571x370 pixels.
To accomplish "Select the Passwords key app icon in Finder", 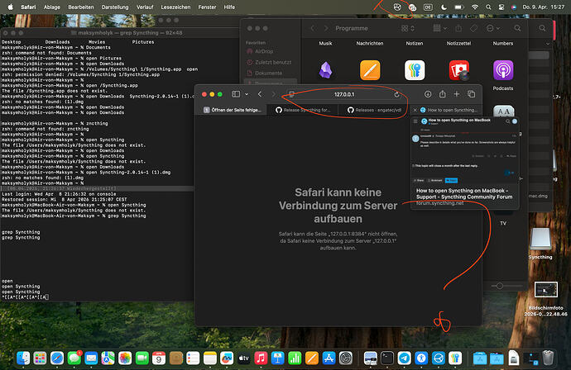I will (415, 70).
